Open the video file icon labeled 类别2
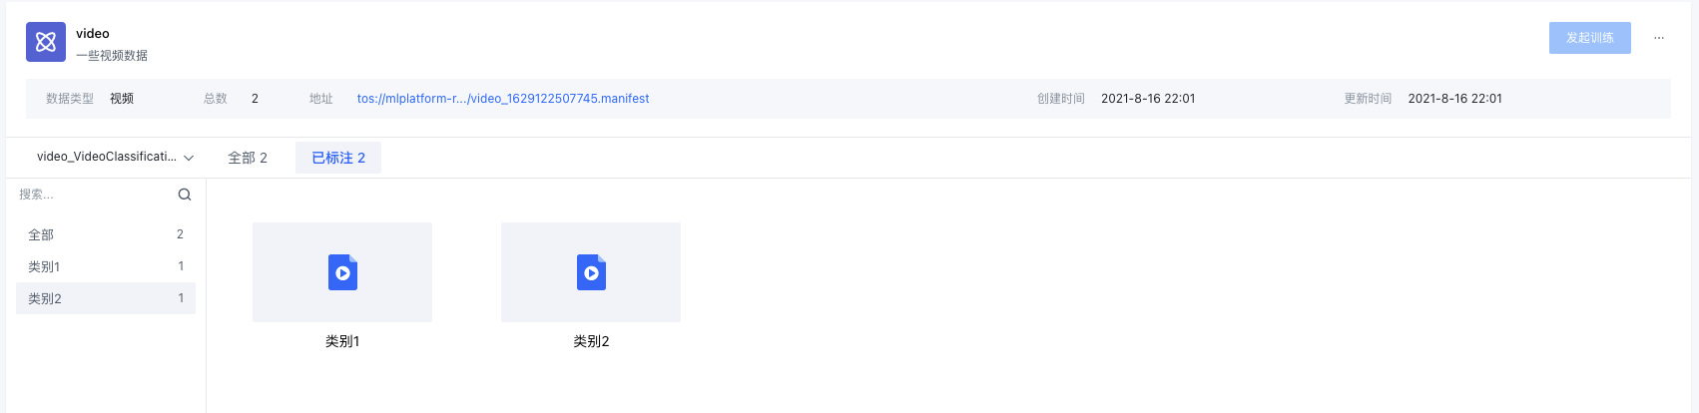1699x413 pixels. (591, 272)
